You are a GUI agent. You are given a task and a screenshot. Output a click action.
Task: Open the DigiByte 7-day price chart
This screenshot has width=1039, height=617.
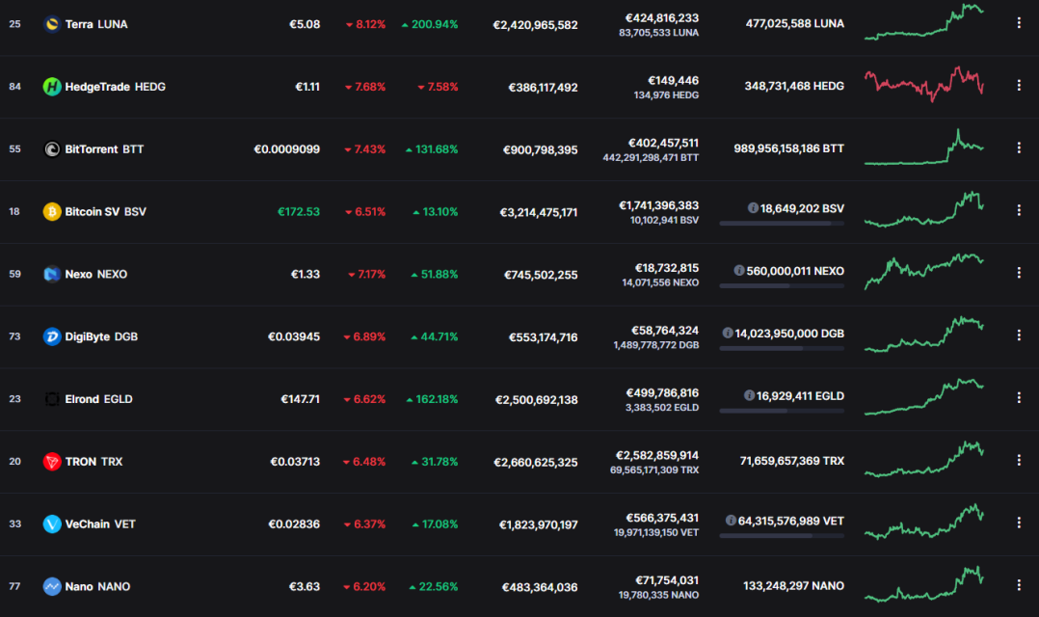click(924, 334)
